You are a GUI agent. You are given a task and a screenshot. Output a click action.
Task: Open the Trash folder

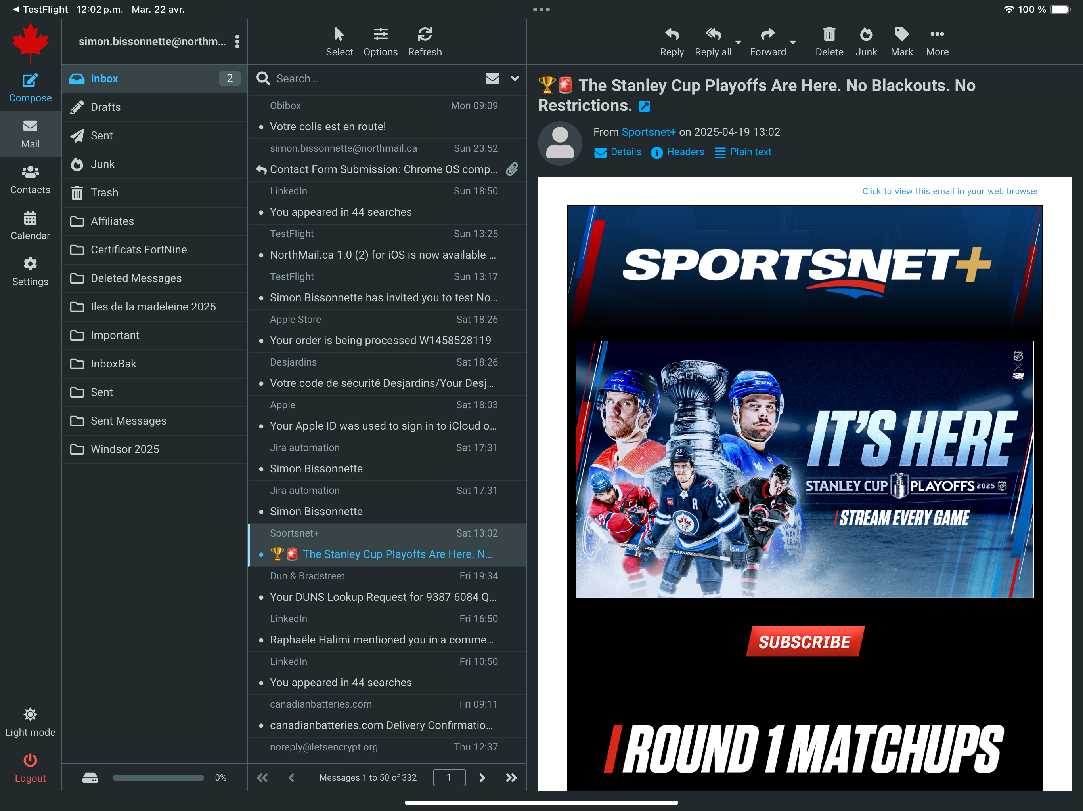pos(155,193)
